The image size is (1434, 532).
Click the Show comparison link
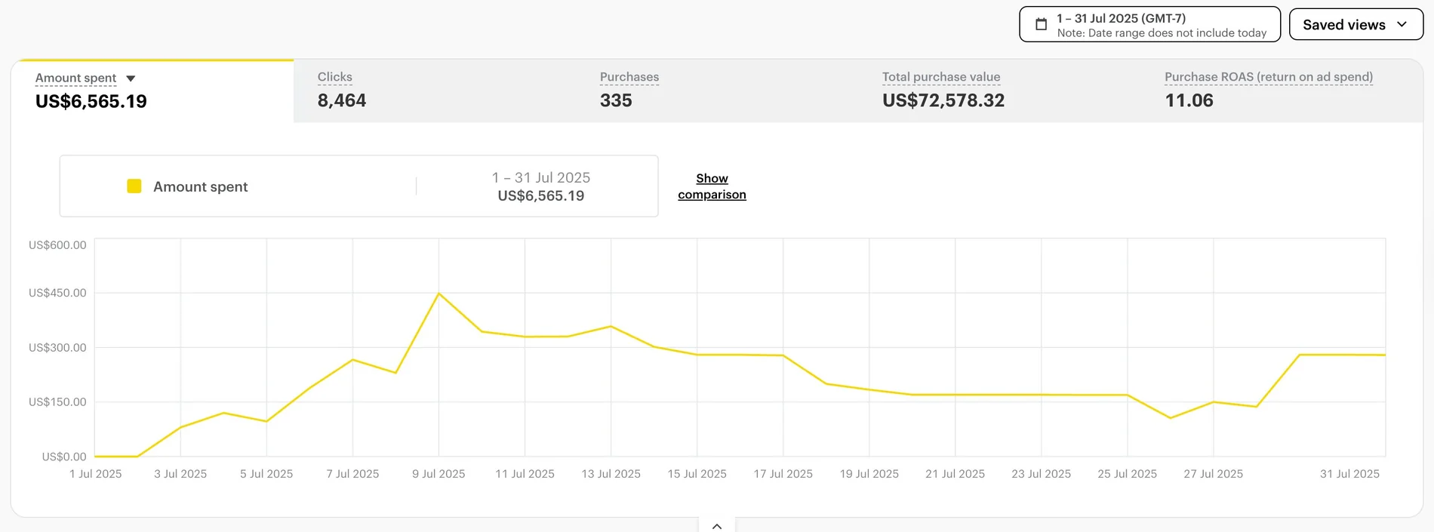(712, 186)
